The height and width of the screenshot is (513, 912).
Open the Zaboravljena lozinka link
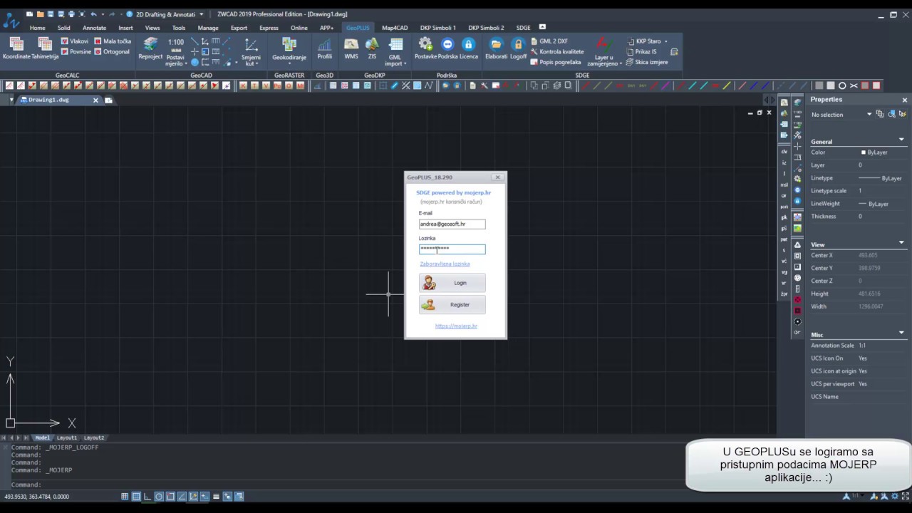(445, 264)
